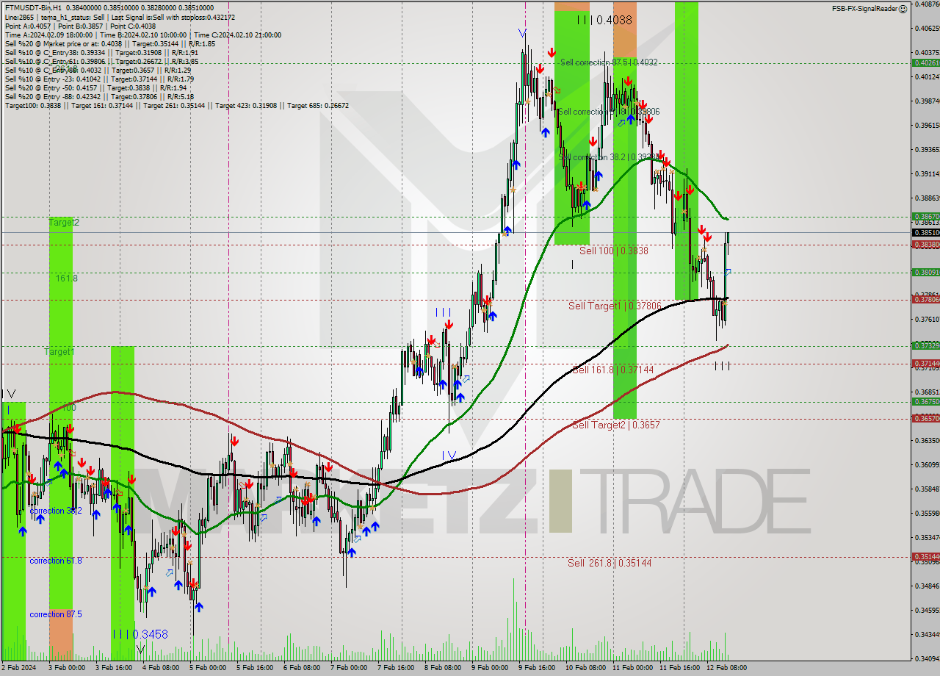Select the 'Sell 161.8 | 0.37144' label
Viewport: 940px width, 676px height.
click(613, 370)
